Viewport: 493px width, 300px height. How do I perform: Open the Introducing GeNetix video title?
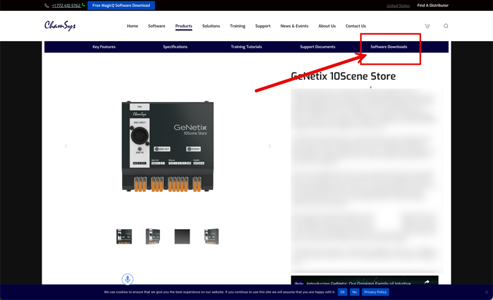358,284
